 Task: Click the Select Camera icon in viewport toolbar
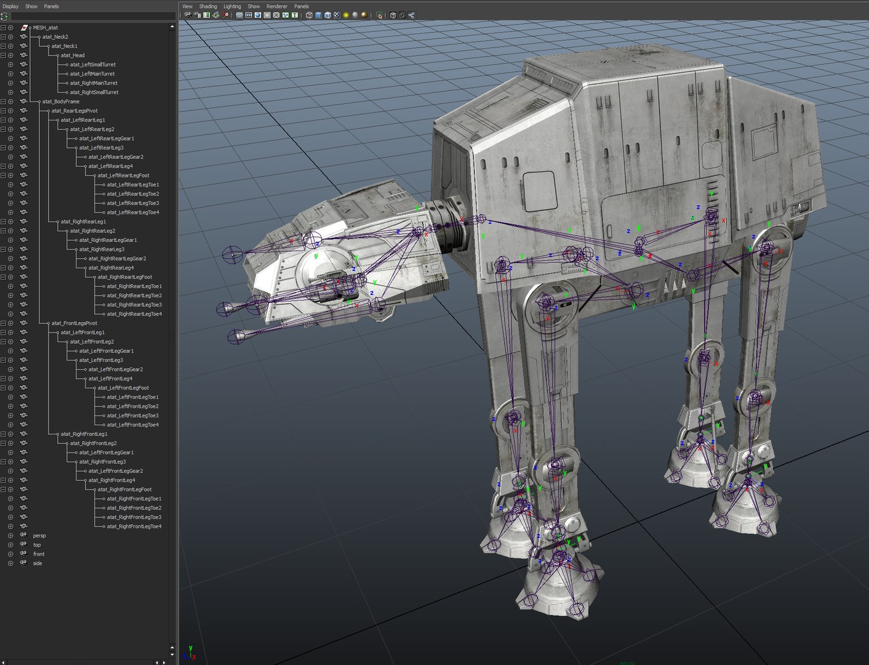[x=188, y=15]
